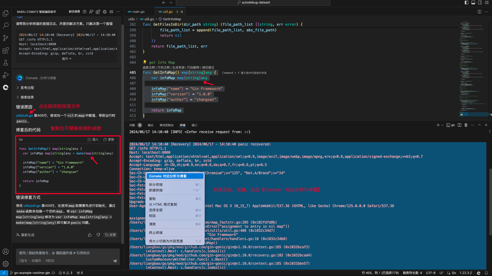Image resolution: width=492 pixels, height=276 pixels.
Task: Toggle bottom panel visibility in title bar
Action: (x=473, y=3)
